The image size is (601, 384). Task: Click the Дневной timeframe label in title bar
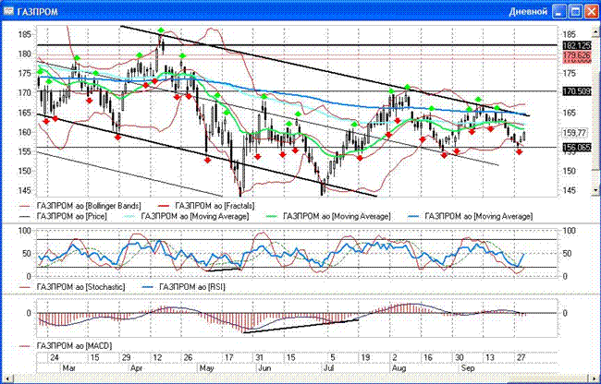[x=528, y=12]
